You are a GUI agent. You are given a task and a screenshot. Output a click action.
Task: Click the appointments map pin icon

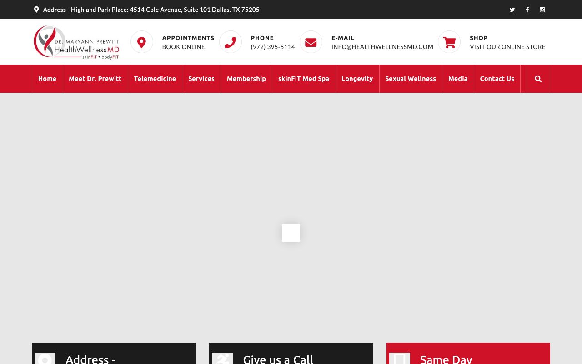click(x=142, y=42)
